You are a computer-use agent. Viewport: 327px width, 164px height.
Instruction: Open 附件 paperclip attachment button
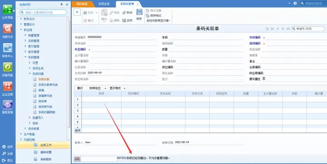pyautogui.click(x=128, y=13)
